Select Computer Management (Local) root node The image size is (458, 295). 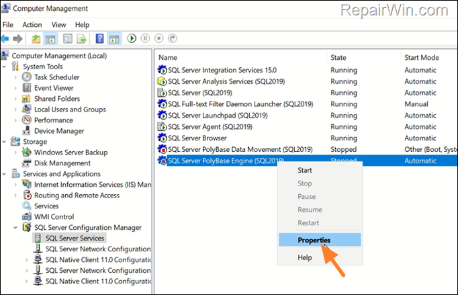click(x=59, y=56)
